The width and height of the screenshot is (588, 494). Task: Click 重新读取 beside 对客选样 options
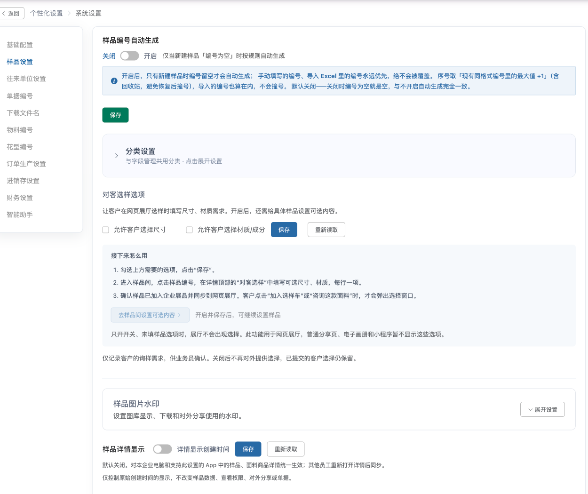(326, 230)
